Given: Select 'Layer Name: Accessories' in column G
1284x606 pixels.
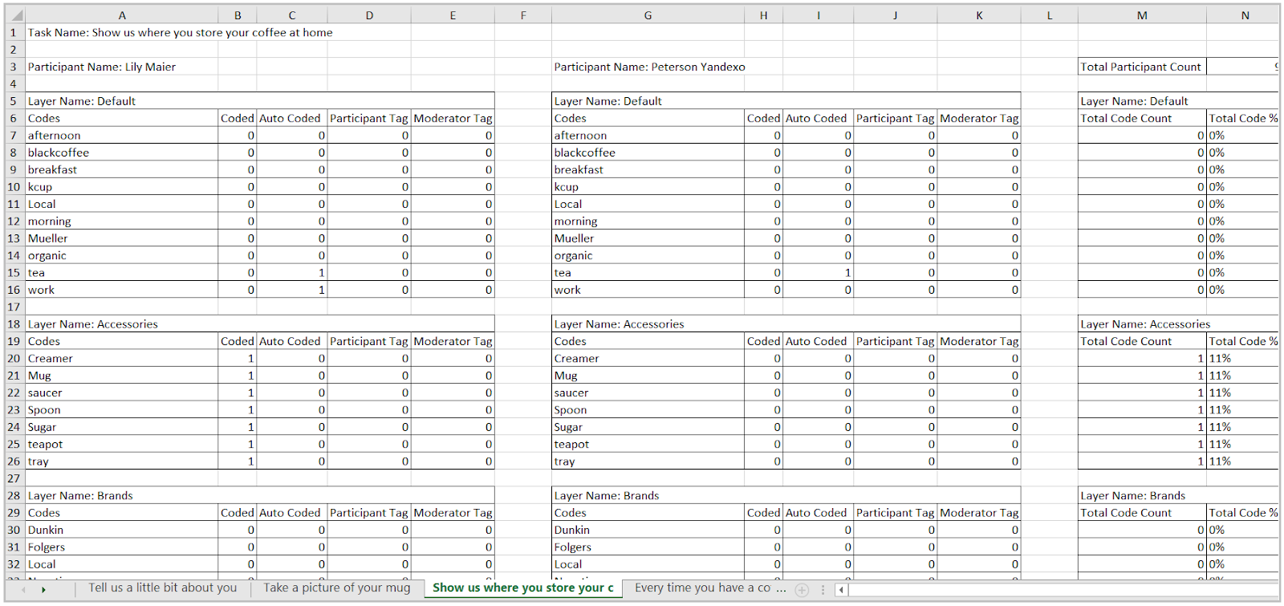Looking at the screenshot, I should 648,324.
